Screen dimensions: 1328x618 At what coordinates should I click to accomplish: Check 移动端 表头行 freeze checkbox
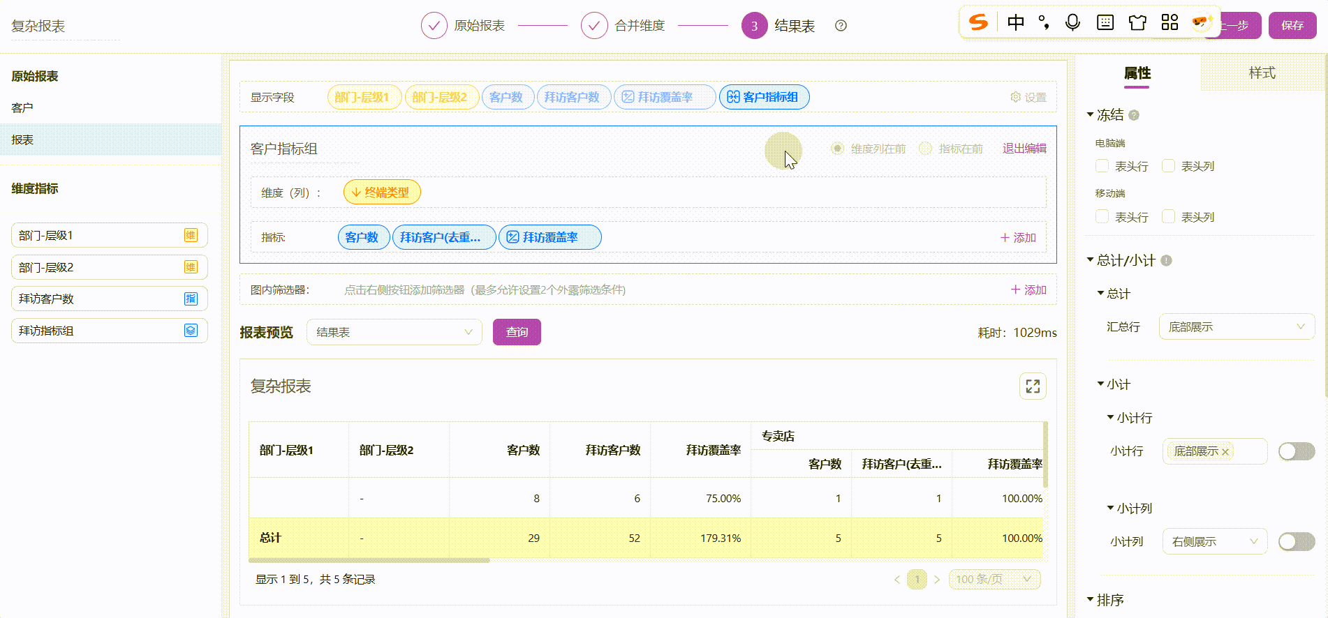(1102, 217)
